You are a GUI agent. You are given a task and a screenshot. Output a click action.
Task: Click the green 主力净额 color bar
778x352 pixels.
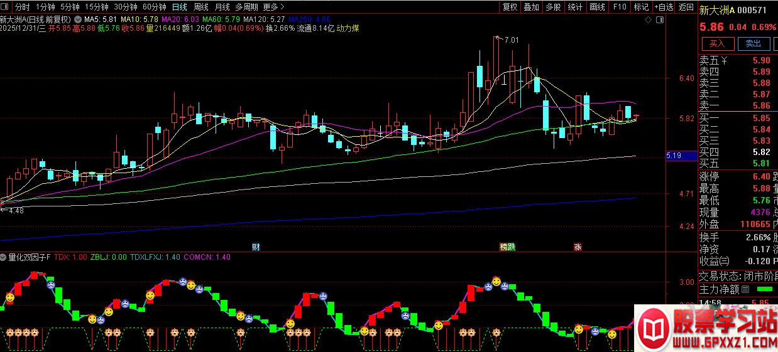pos(764,289)
